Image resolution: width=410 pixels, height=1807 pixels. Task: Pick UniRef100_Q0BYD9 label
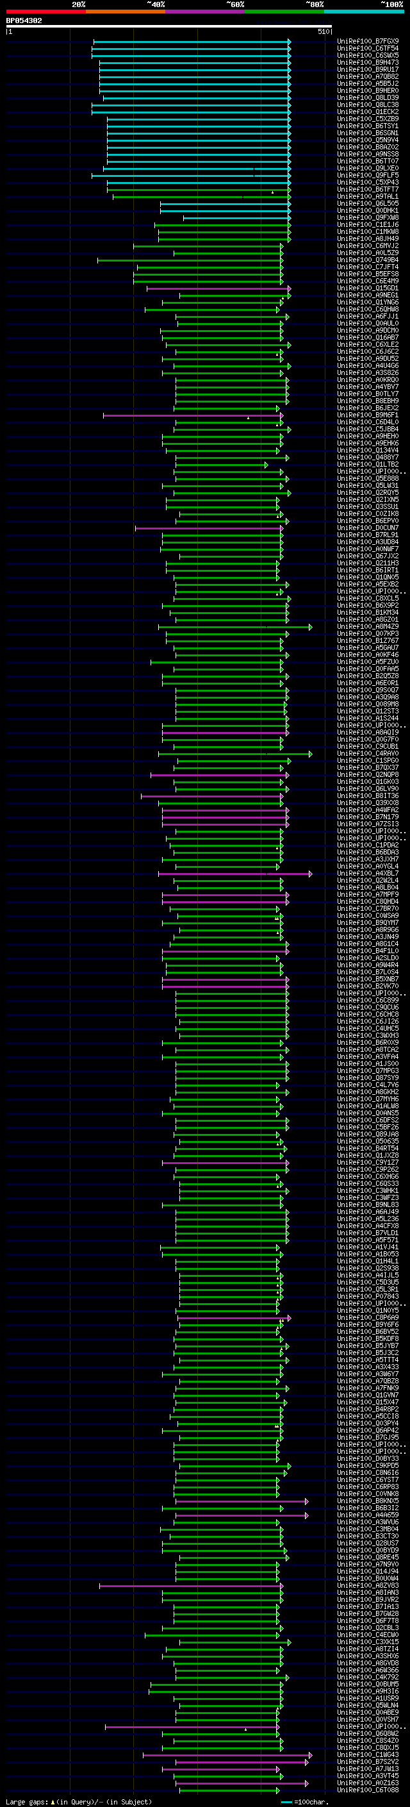(368, 1549)
